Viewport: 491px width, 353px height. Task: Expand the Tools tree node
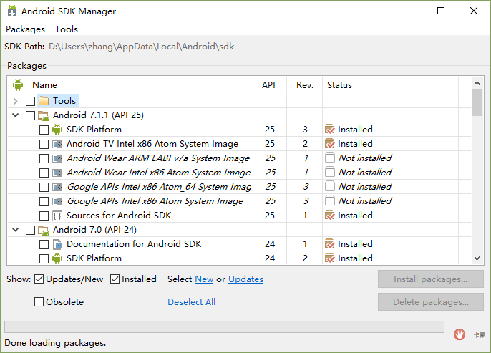[15, 101]
